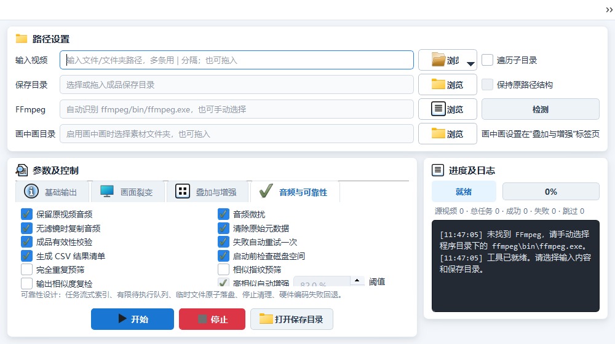615x344 pixels.
Task: Toggle 保持原路径结构 checkbox
Action: pos(487,85)
